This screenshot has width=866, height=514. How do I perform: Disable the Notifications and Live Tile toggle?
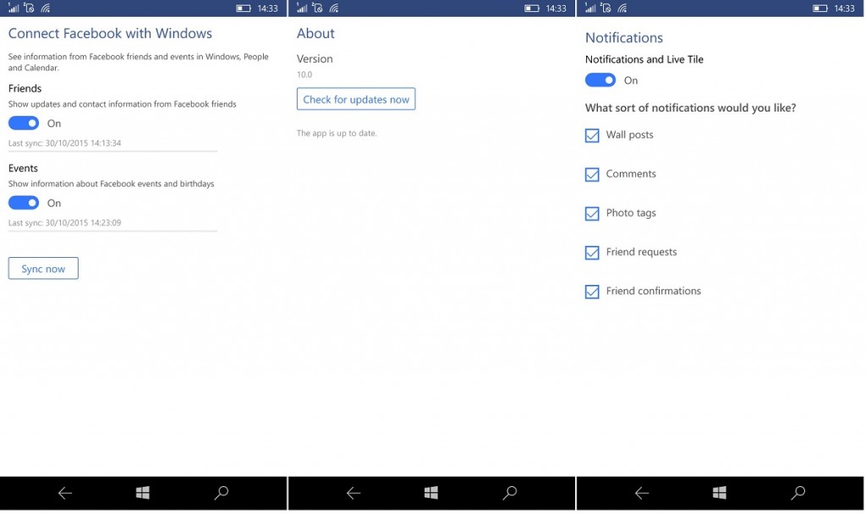click(600, 80)
